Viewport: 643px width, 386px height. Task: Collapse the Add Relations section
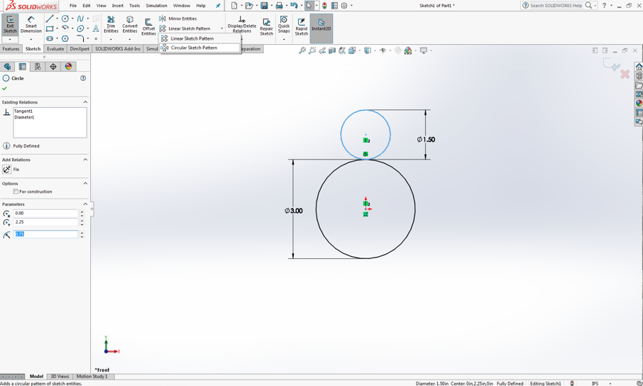(85, 160)
